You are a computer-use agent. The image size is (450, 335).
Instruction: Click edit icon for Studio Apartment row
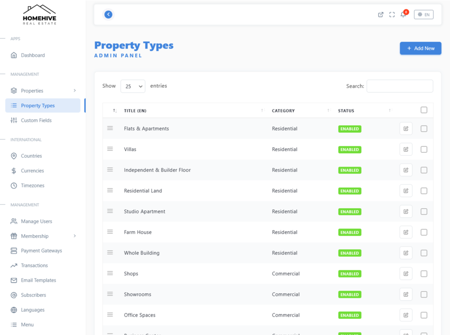(x=406, y=211)
